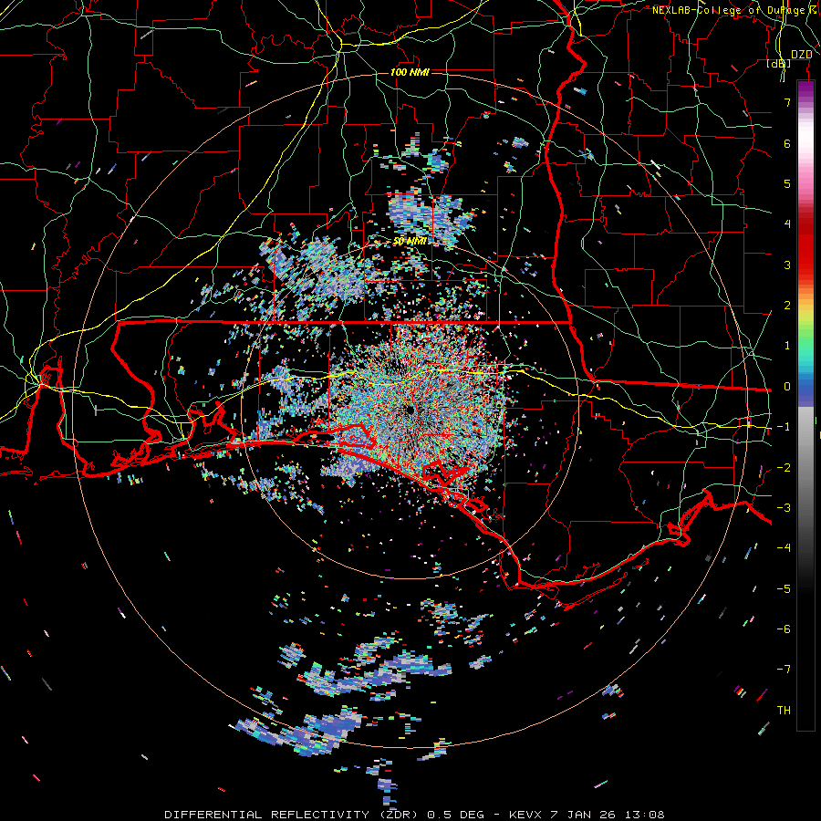
Task: Click the scale value -6 on legend
Action: pos(784,629)
